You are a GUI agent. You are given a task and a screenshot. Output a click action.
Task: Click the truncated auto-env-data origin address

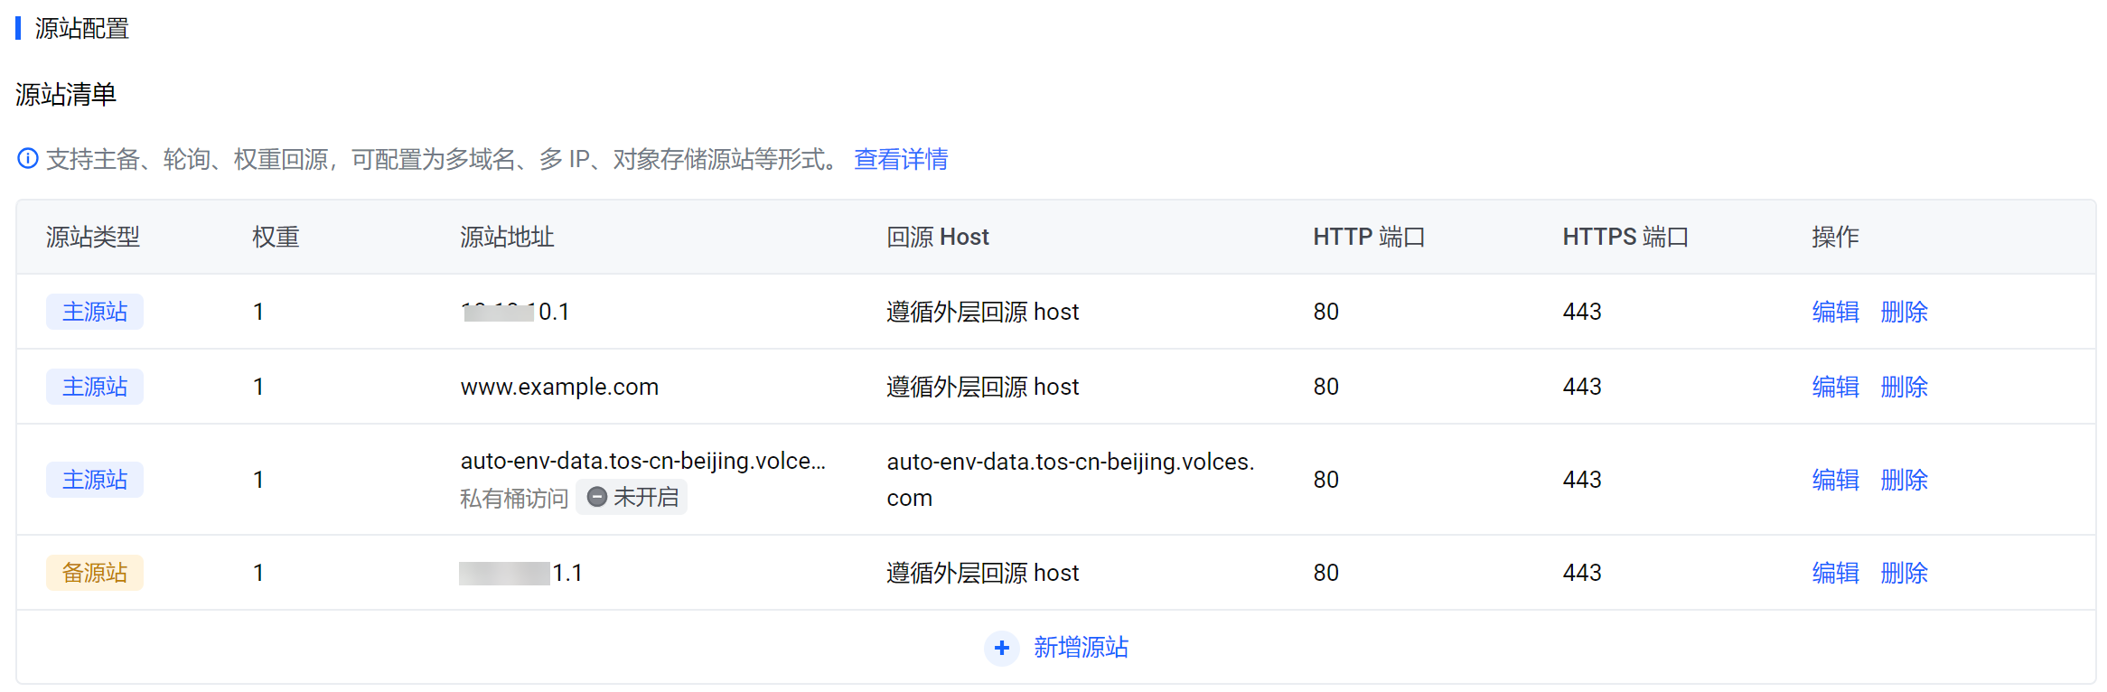642,461
